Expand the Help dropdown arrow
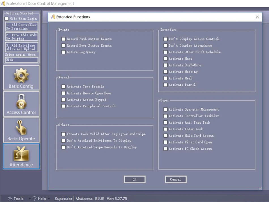The height and width of the screenshot is (202, 269). (x=49, y=199)
